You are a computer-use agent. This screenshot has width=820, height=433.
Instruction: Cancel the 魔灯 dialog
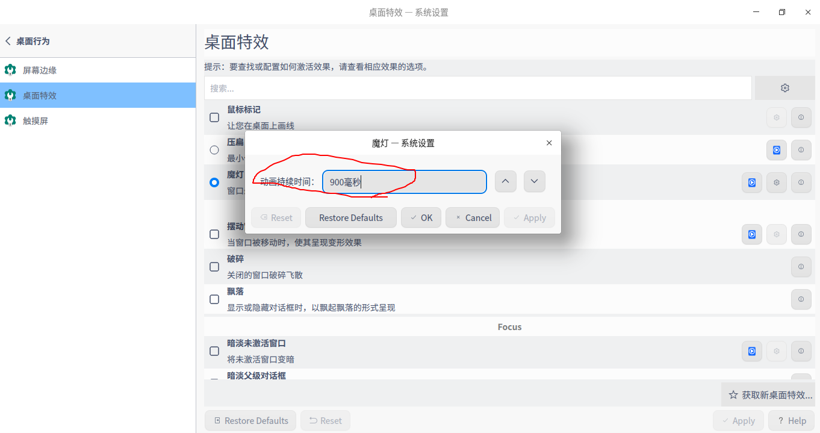click(x=473, y=218)
